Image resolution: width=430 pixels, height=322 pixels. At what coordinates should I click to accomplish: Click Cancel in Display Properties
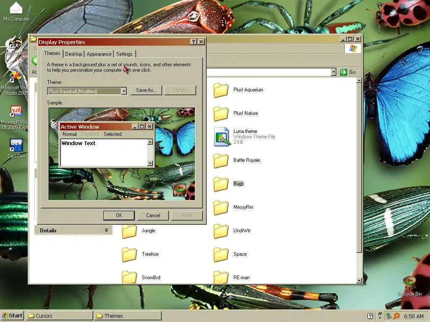(x=153, y=216)
